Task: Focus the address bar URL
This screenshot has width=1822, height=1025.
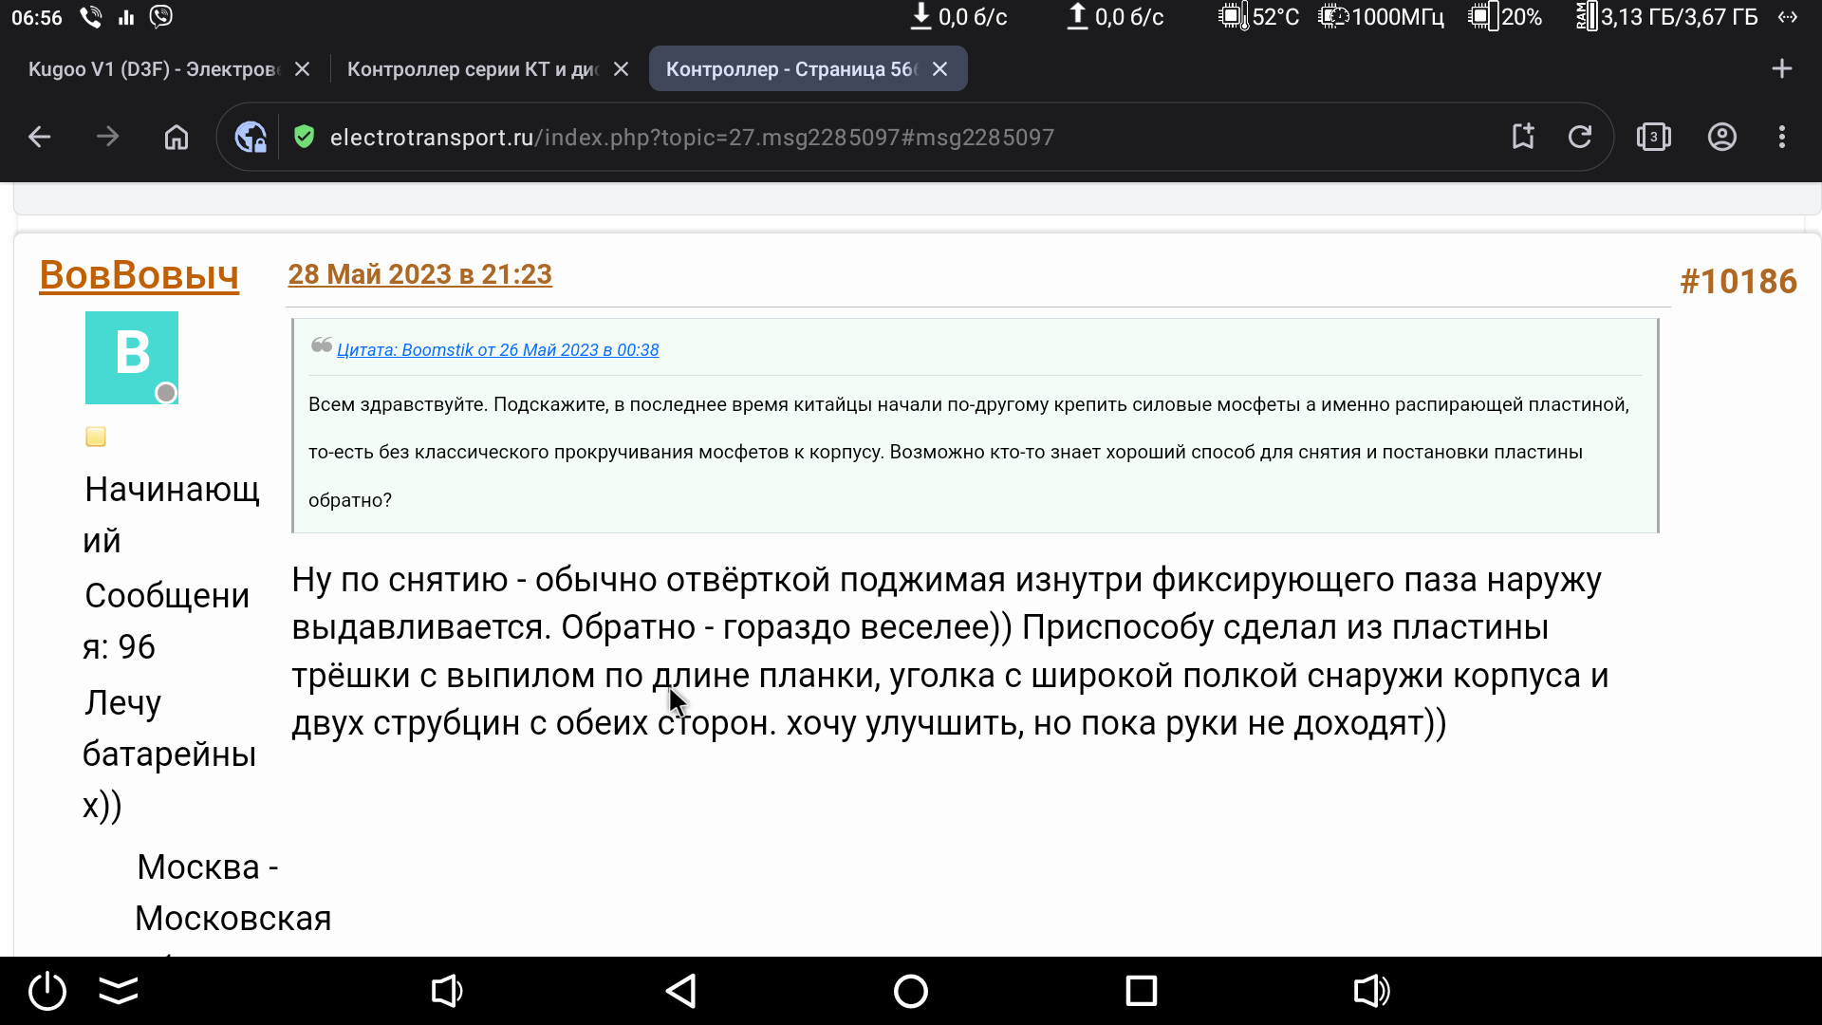Action: point(692,138)
